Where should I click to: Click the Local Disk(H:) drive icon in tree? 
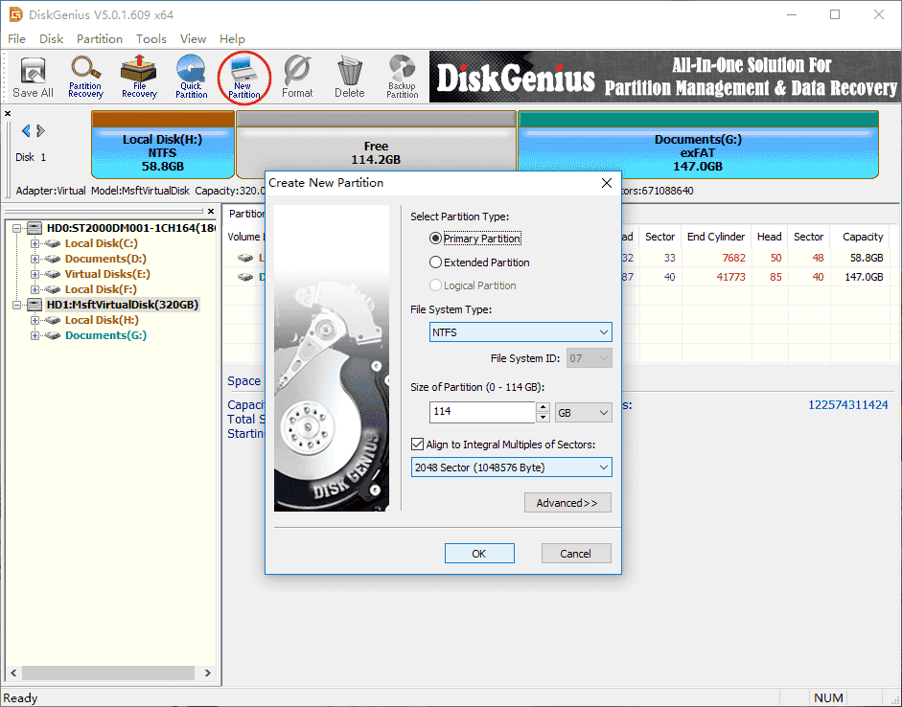(53, 320)
